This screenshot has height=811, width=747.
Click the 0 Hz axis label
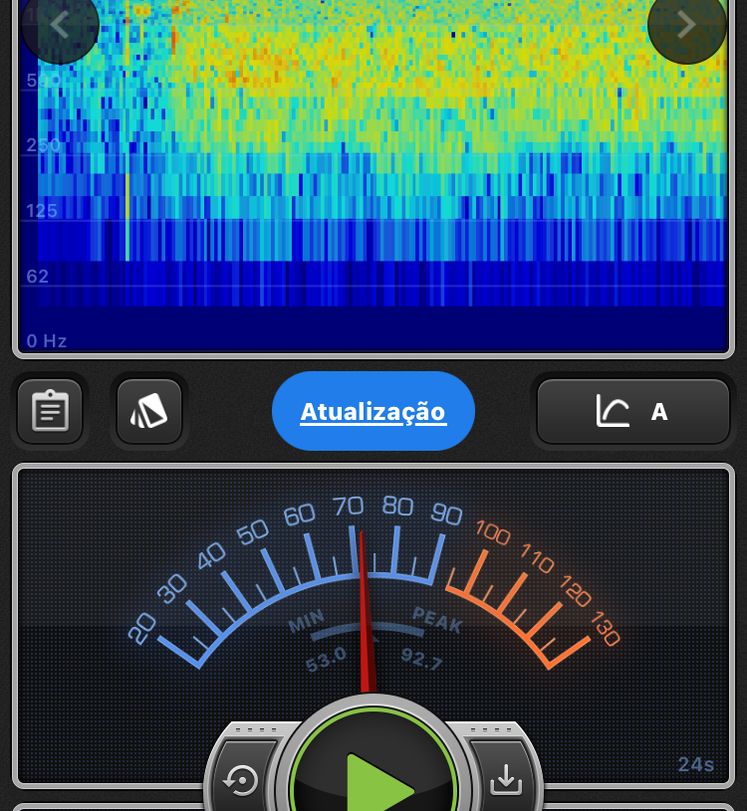click(47, 341)
